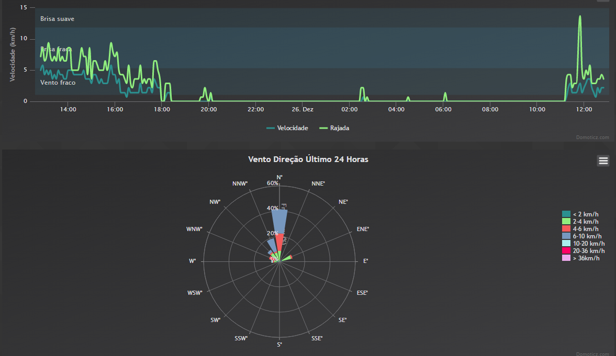Click the Vento Direção Último 24 Horas title

pyautogui.click(x=308, y=159)
